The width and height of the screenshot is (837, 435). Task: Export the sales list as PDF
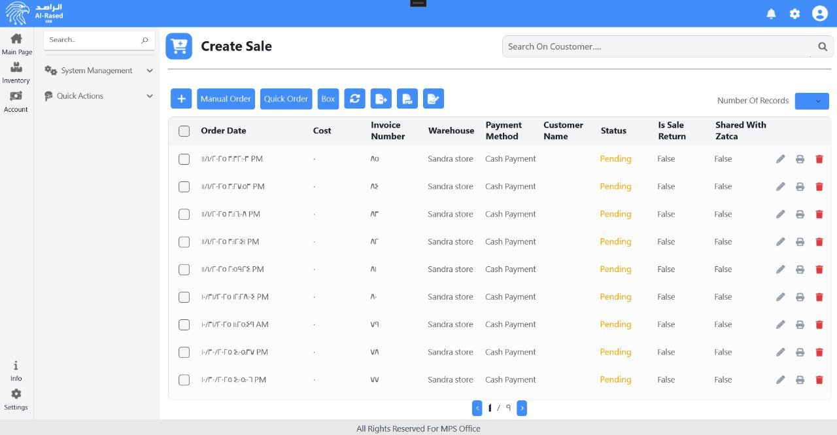tap(407, 99)
